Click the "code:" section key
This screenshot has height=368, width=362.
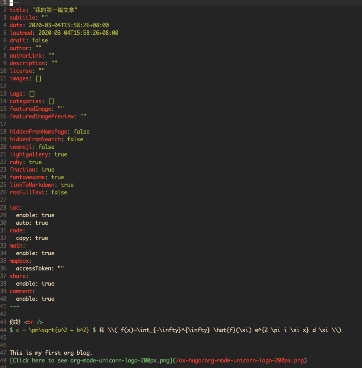point(17,230)
